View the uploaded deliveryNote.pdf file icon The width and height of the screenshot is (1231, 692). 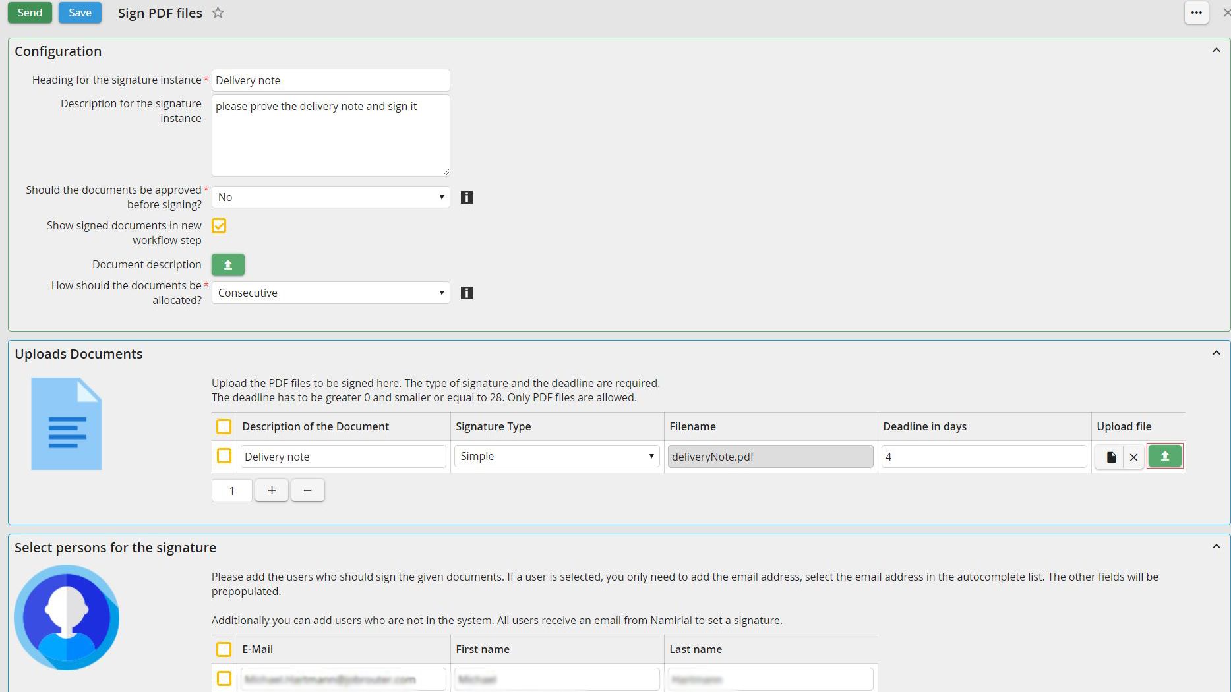tap(1111, 457)
